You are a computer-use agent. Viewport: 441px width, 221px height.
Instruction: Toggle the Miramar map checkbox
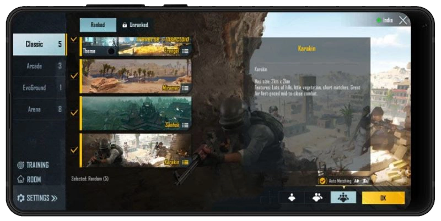pos(74,76)
